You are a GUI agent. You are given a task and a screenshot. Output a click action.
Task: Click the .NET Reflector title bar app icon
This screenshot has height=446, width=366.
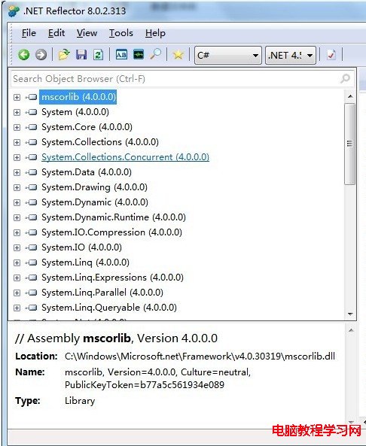(x=14, y=11)
